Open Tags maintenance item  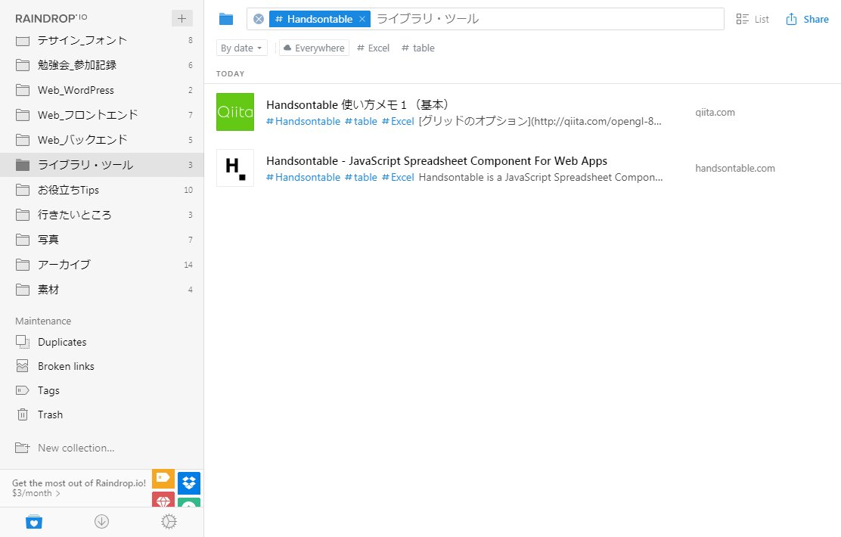[102, 390]
